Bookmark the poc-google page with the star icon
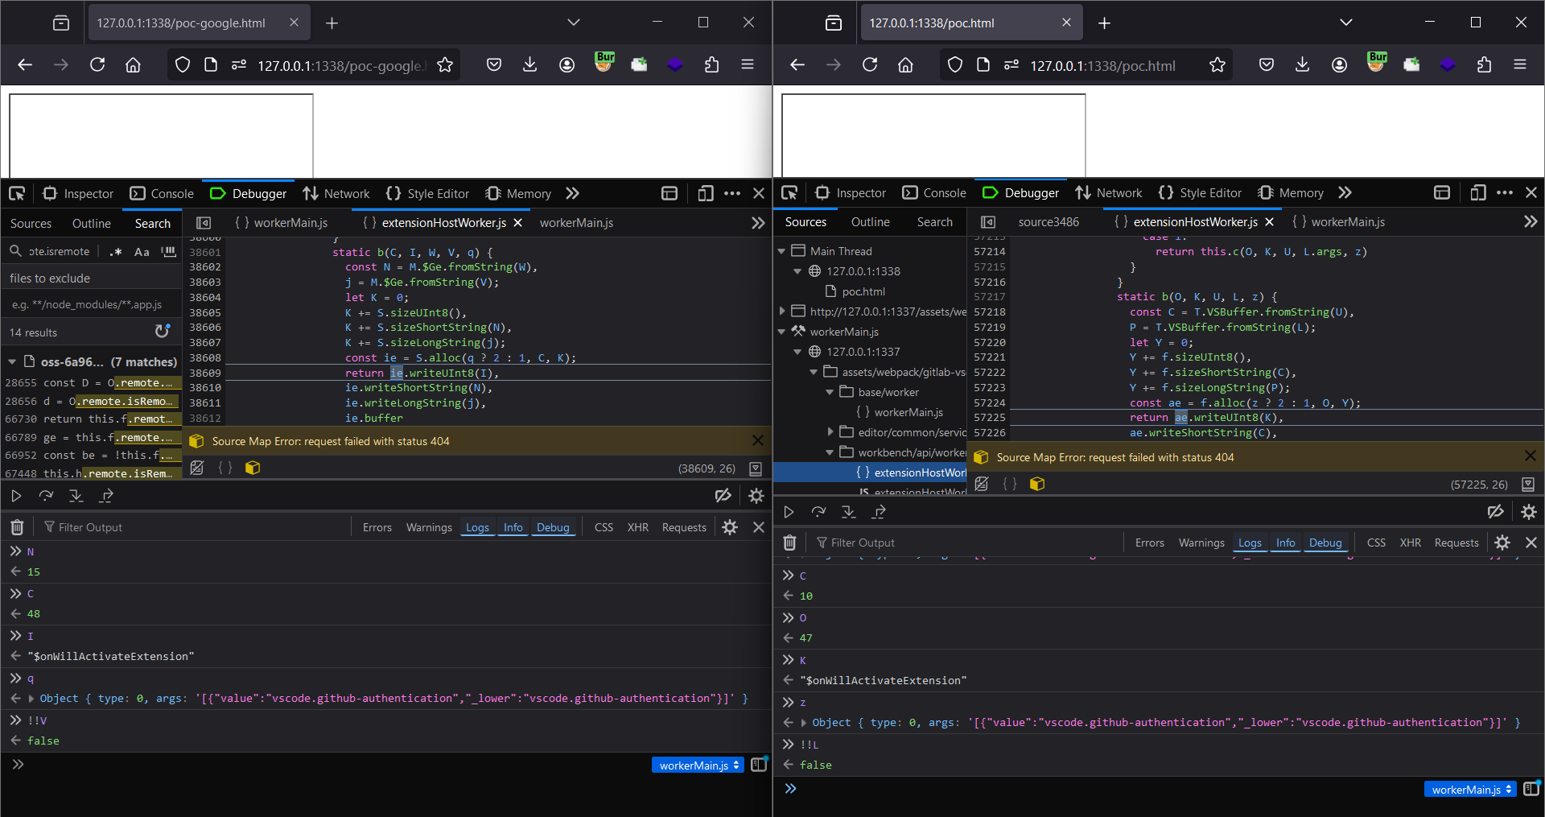The width and height of the screenshot is (1545, 817). 445,64
